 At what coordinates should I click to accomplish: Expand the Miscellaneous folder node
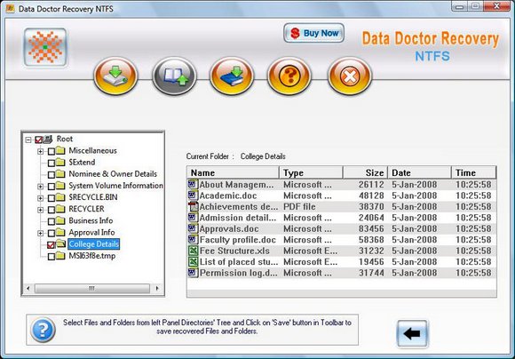(40, 151)
